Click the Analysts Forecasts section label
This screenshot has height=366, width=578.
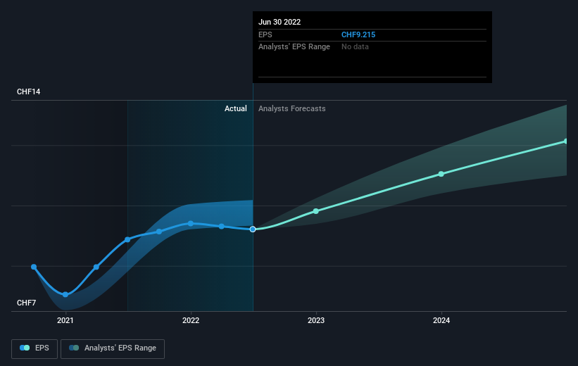292,108
